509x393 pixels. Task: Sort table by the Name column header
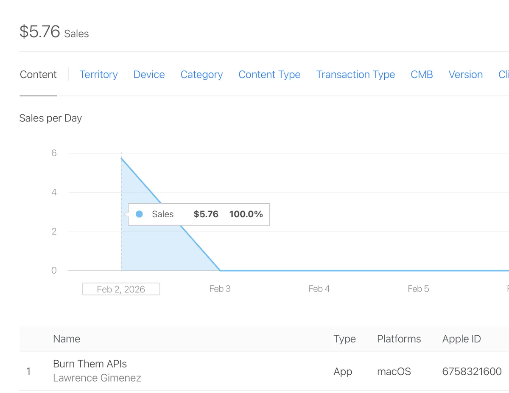coord(67,339)
